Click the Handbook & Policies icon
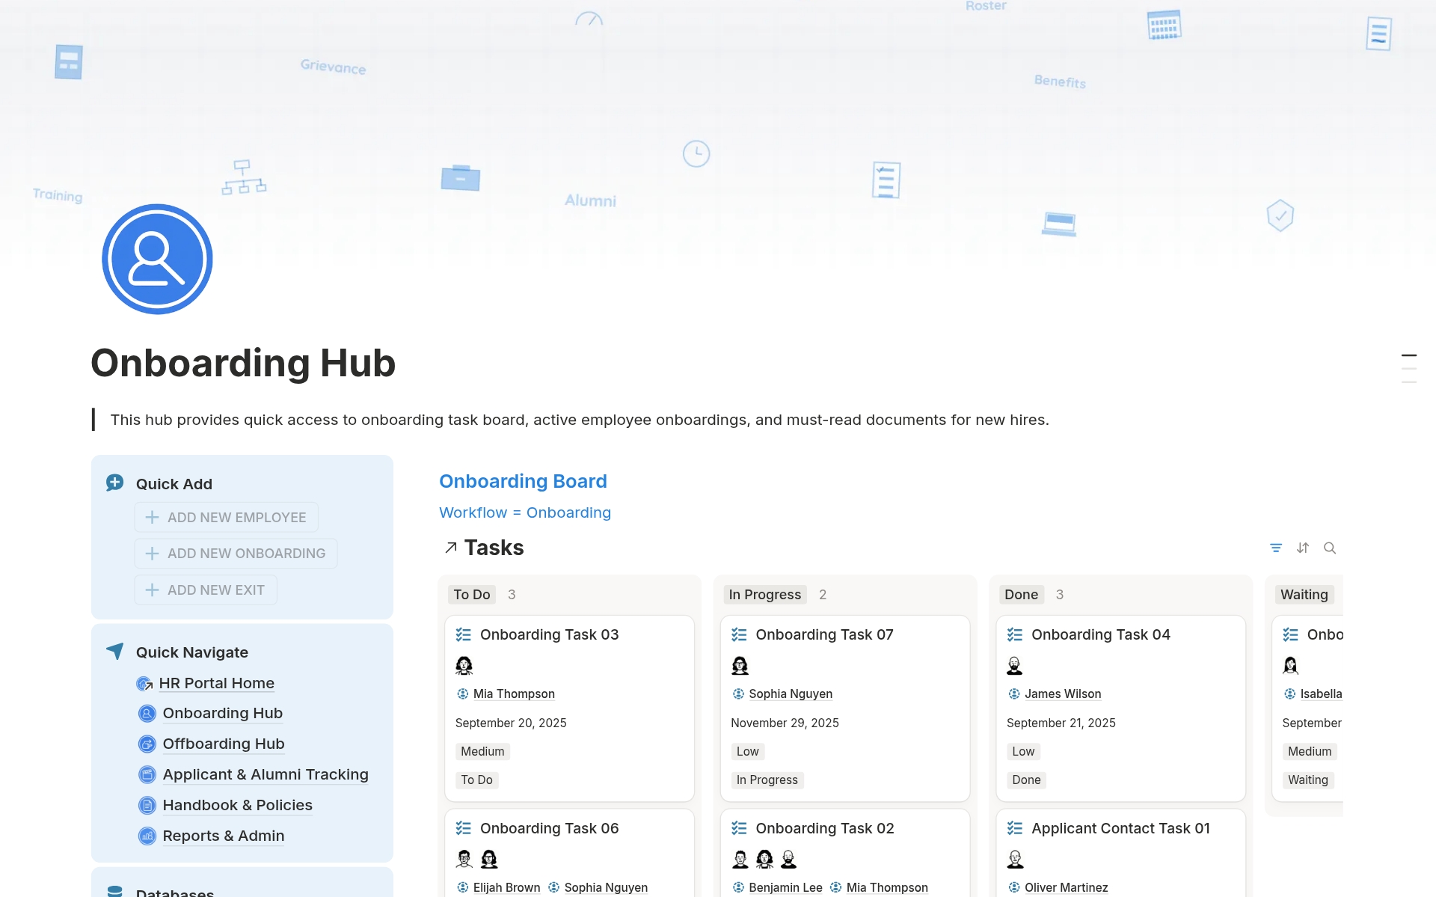The image size is (1436, 897). (x=147, y=806)
